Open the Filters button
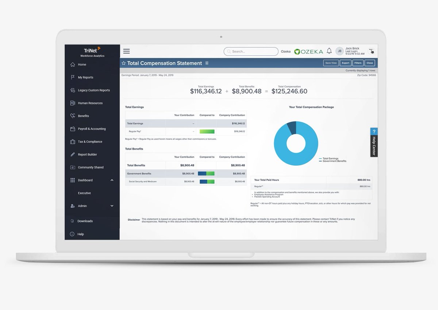This screenshot has height=310, width=438. point(358,63)
